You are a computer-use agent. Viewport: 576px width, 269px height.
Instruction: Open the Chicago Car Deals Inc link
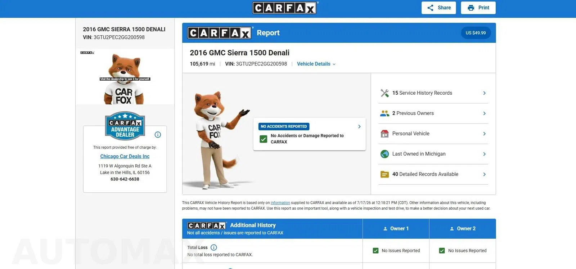(125, 156)
